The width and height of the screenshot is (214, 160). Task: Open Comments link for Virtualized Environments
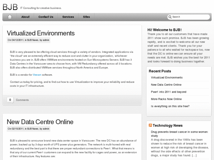pos(22,100)
